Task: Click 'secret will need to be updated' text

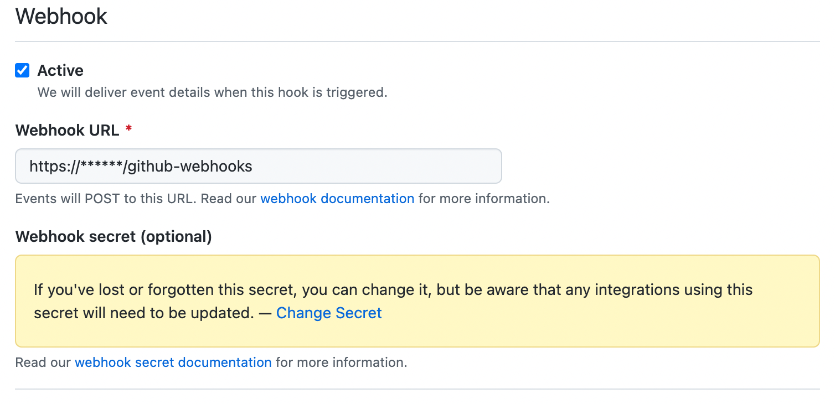Action: coord(143,313)
